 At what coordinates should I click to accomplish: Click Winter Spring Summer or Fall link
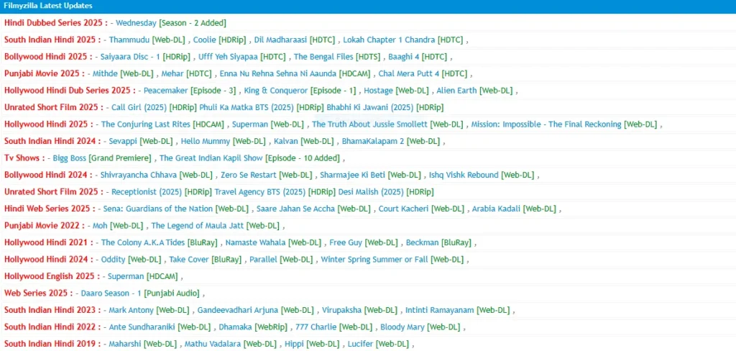click(392, 260)
